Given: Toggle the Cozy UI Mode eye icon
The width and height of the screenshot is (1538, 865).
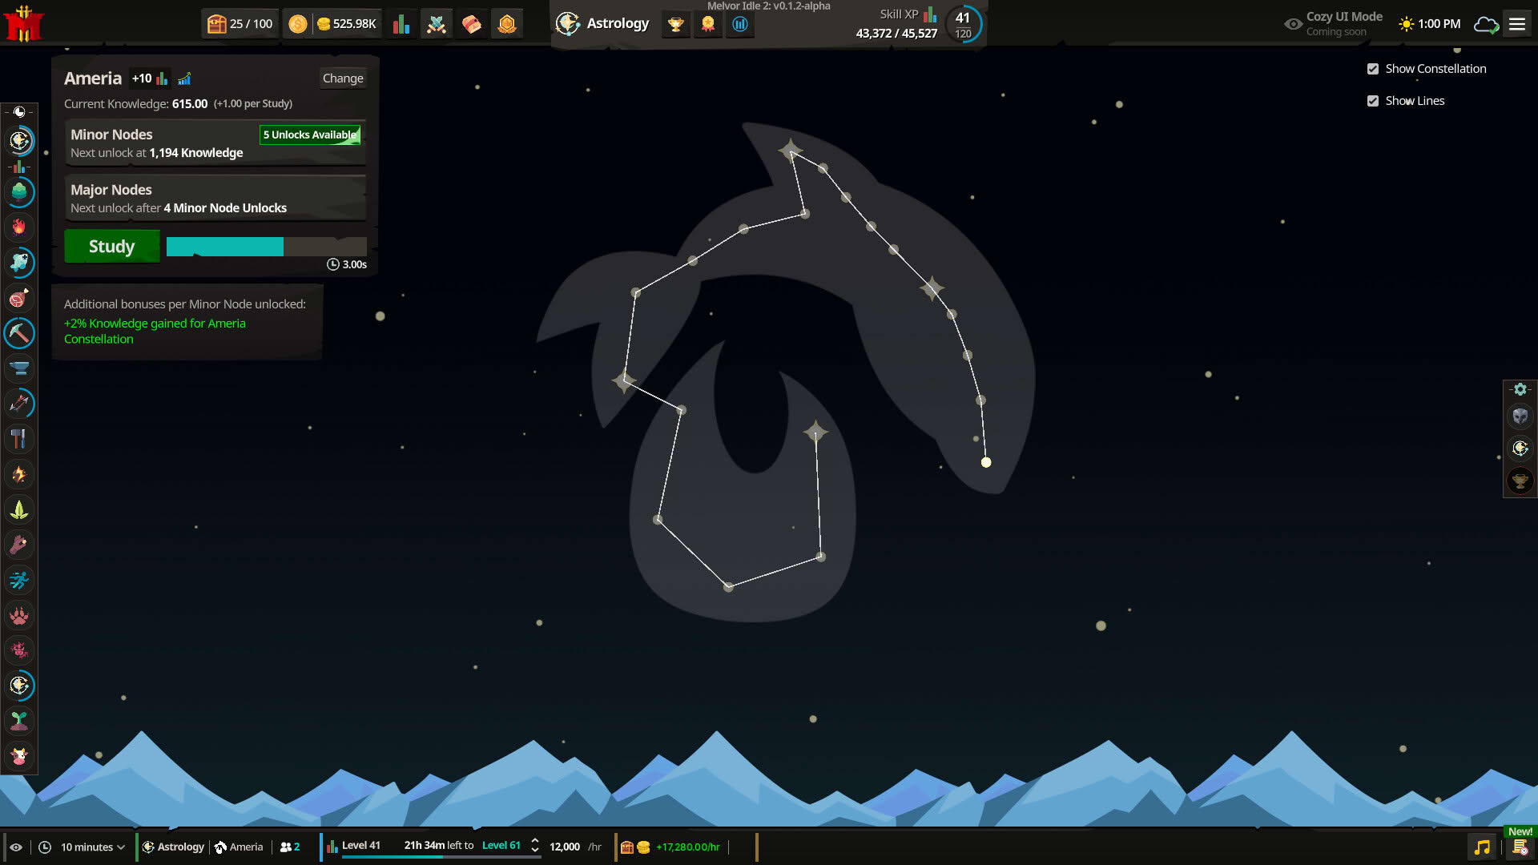Looking at the screenshot, I should point(1293,24).
